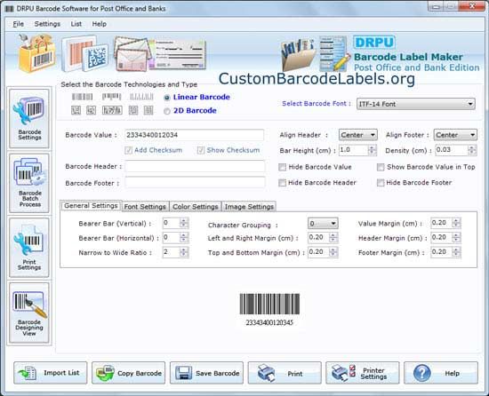
Task: Switch to Color Settings tab
Action: 196,207
